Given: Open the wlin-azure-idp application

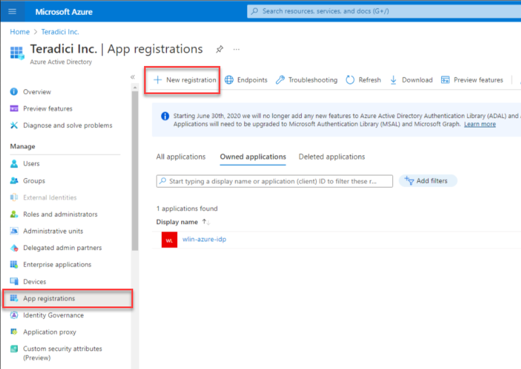Looking at the screenshot, I should 204,239.
